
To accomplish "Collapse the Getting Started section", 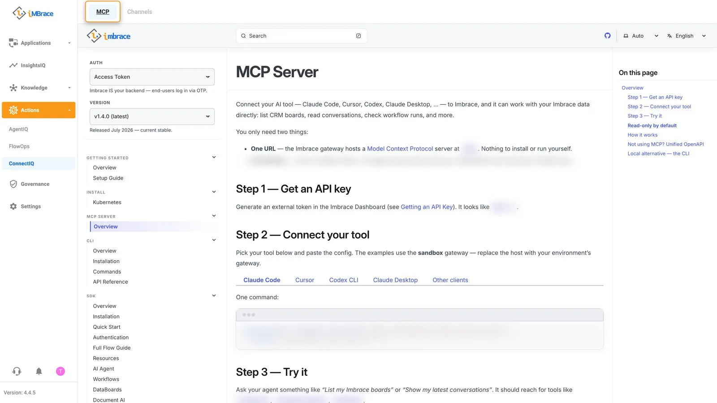I will click(x=214, y=157).
